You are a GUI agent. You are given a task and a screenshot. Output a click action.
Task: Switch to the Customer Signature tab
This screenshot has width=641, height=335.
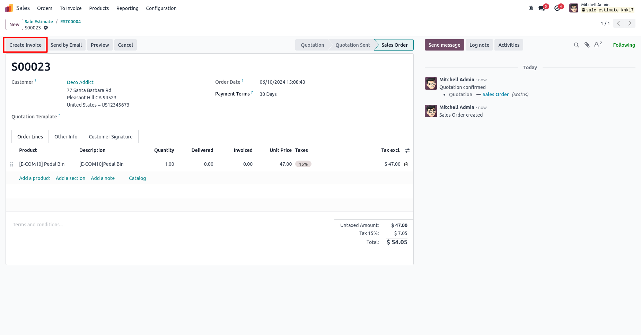point(111,137)
